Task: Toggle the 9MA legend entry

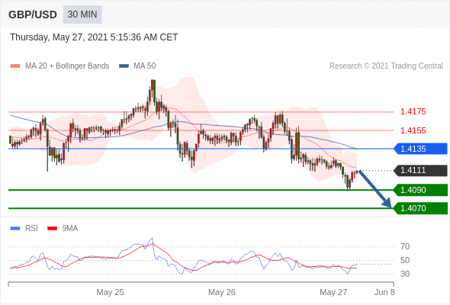Action: point(63,229)
